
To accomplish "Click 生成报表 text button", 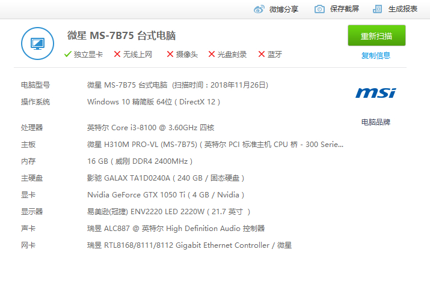I will point(403,9).
